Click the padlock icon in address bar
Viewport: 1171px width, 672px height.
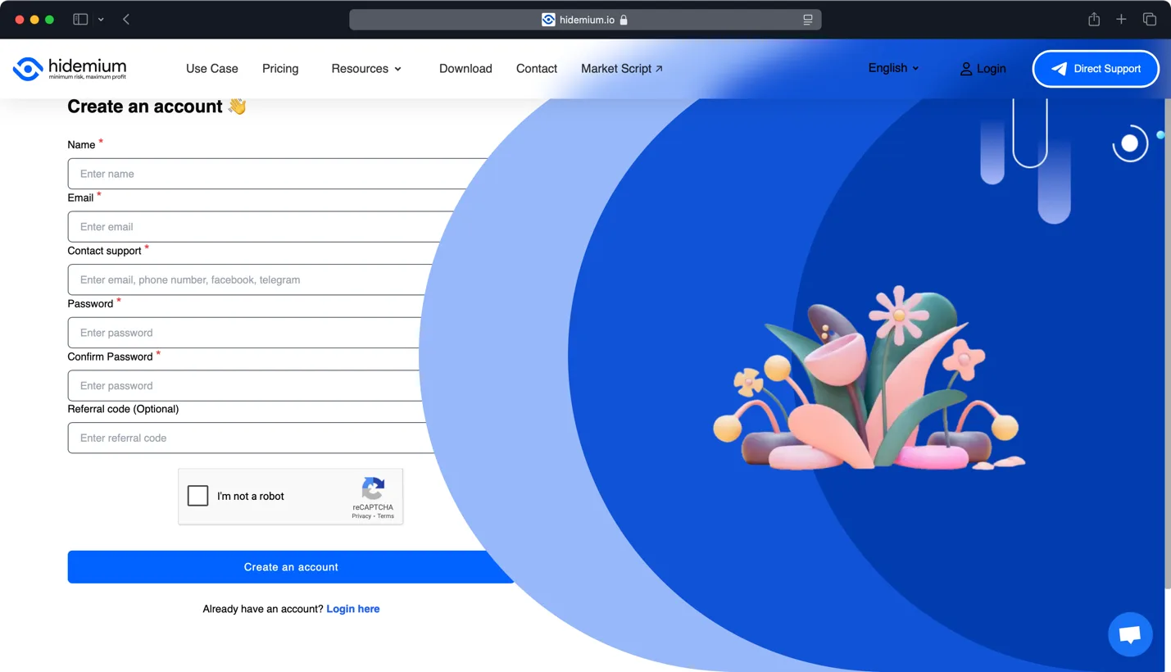624,20
